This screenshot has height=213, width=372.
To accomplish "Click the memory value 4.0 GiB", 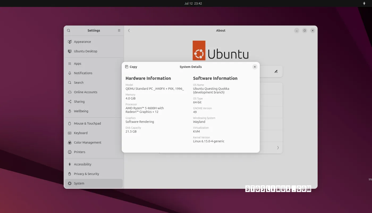I will click(130, 99).
